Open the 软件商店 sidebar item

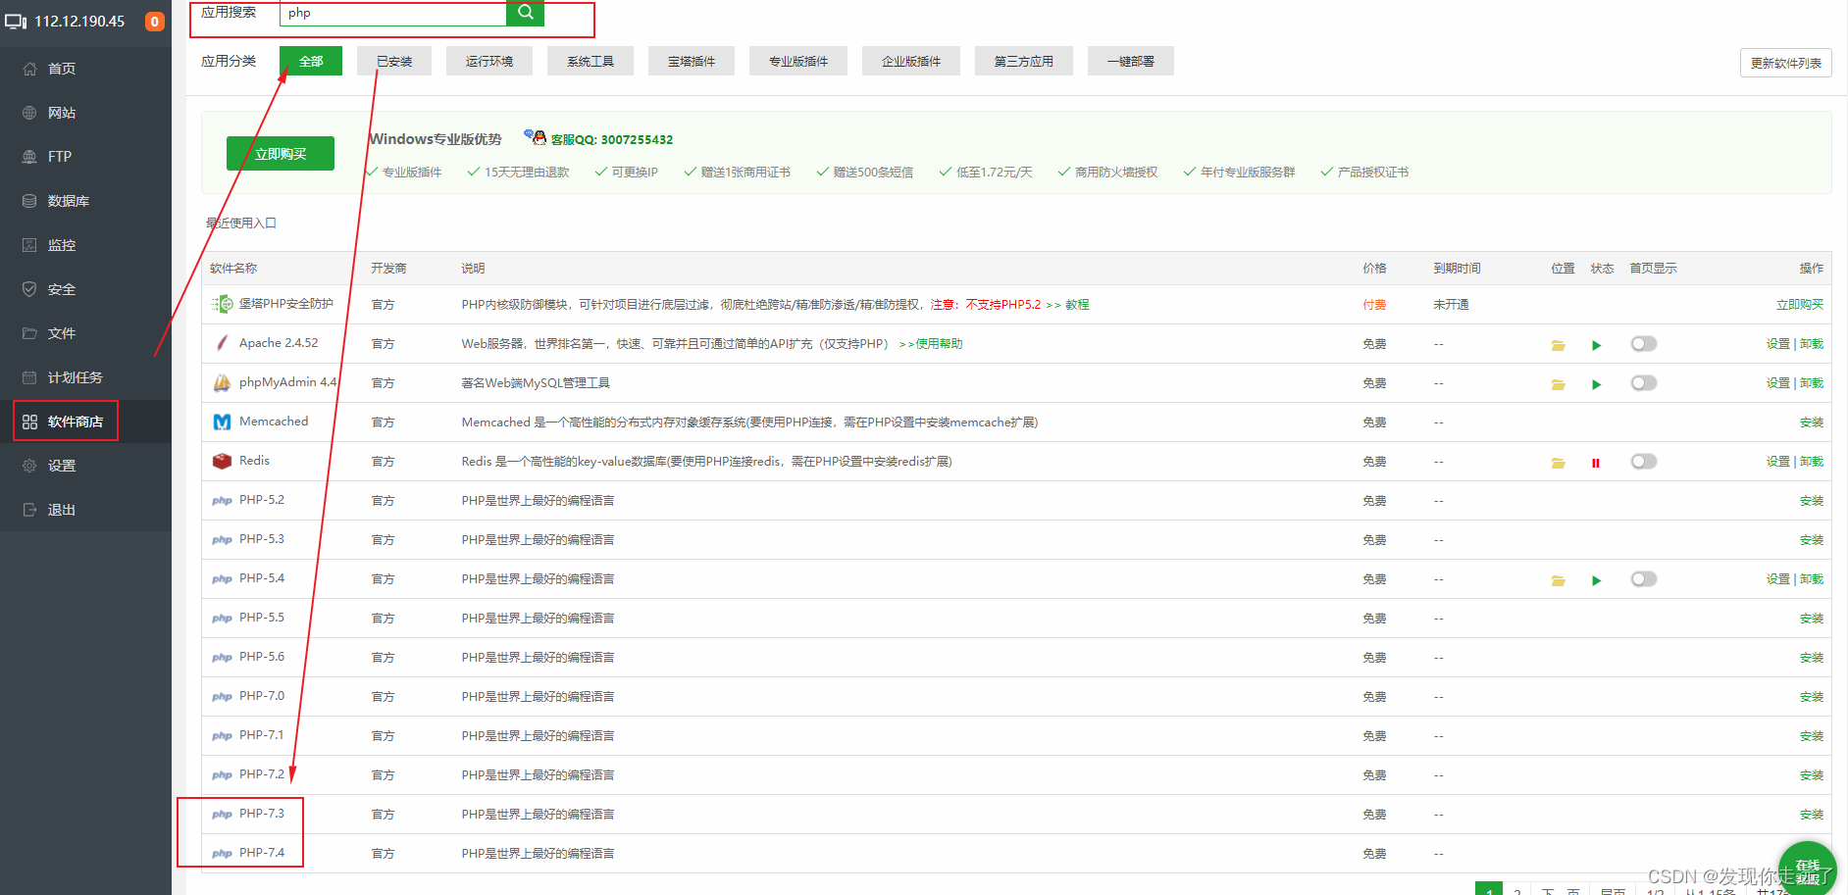76,422
